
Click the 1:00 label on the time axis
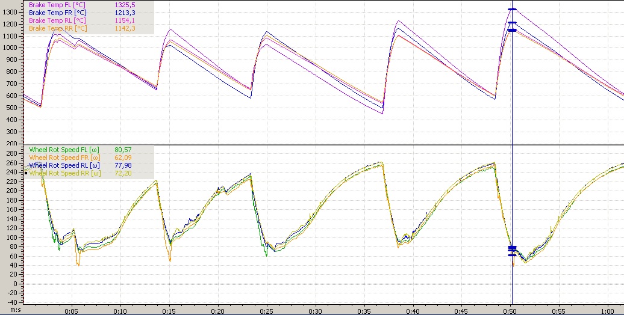point(607,311)
